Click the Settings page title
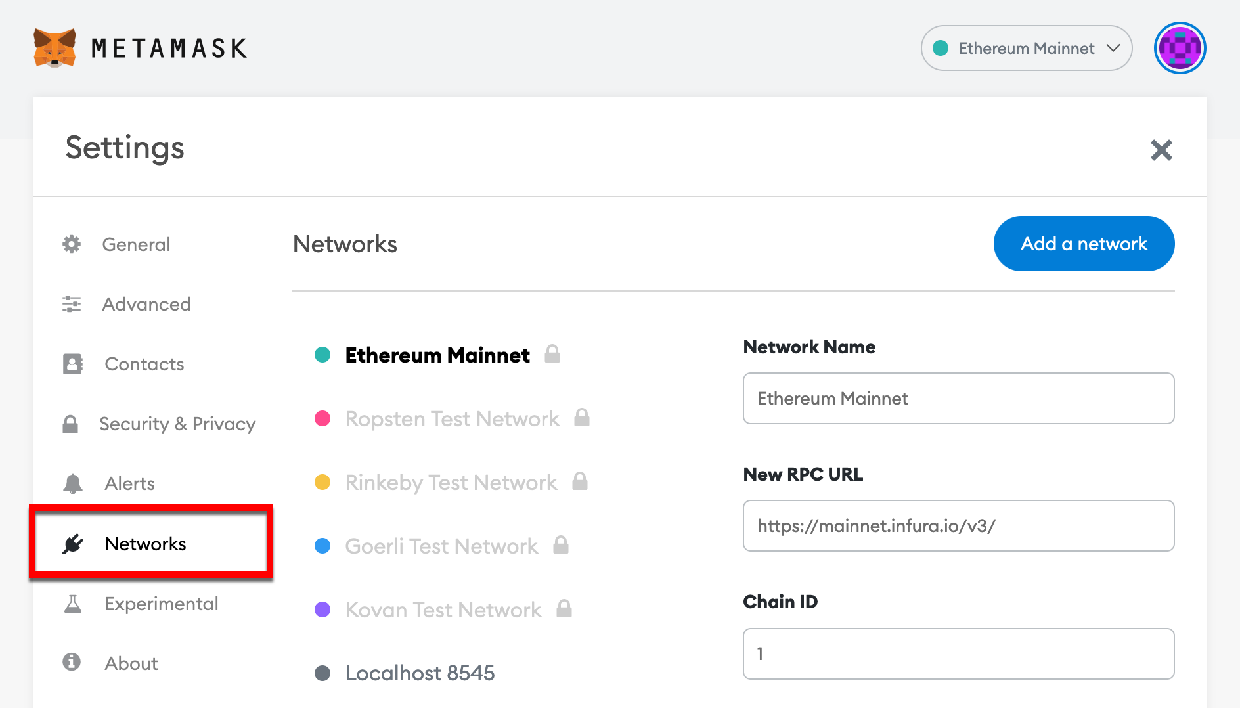The image size is (1240, 708). point(125,148)
